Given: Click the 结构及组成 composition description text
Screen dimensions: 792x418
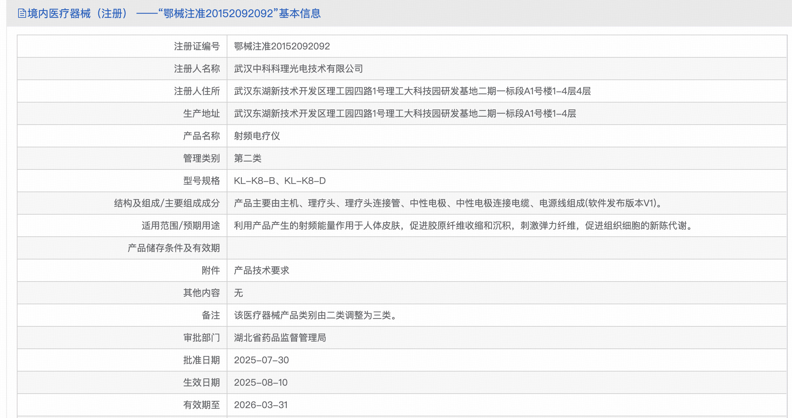Looking at the screenshot, I should (x=448, y=203).
